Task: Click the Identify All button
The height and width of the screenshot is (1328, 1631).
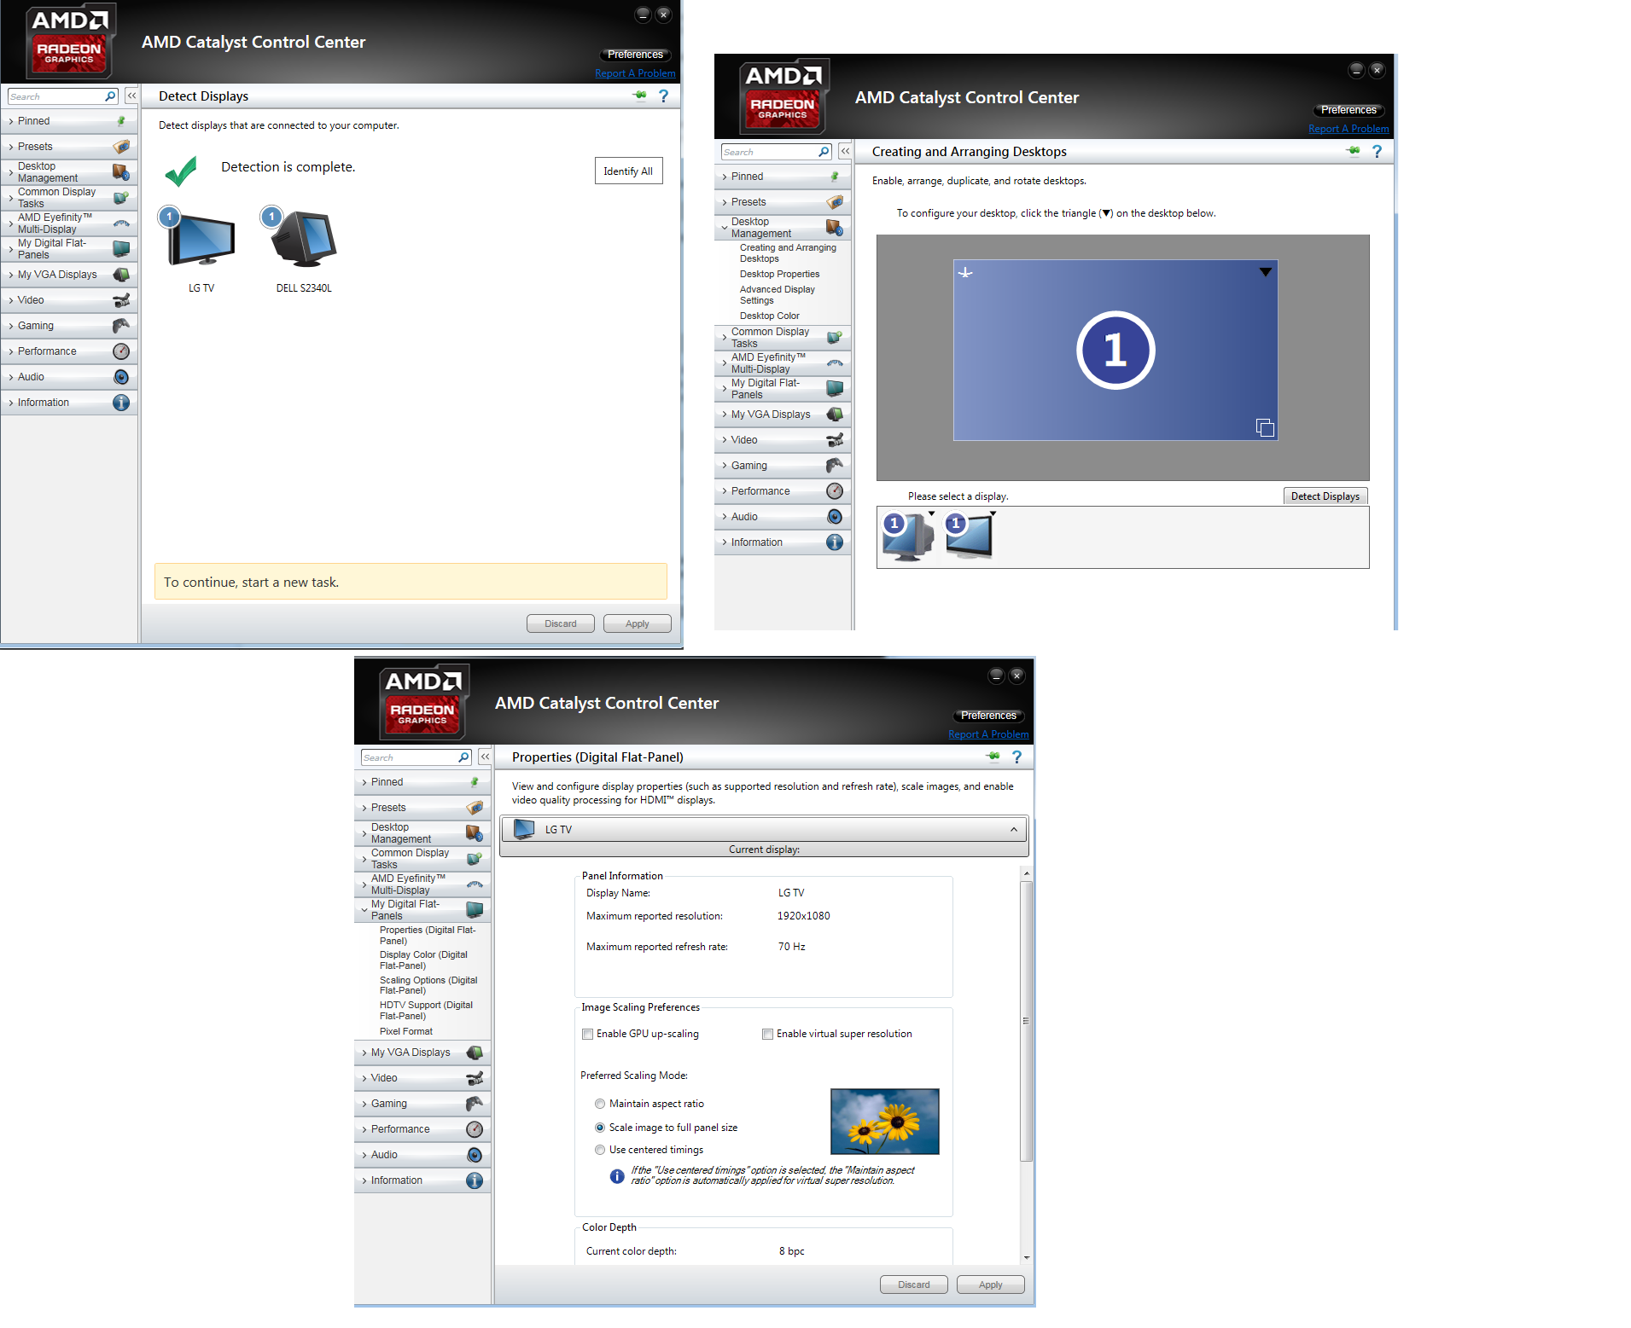Action: click(628, 171)
